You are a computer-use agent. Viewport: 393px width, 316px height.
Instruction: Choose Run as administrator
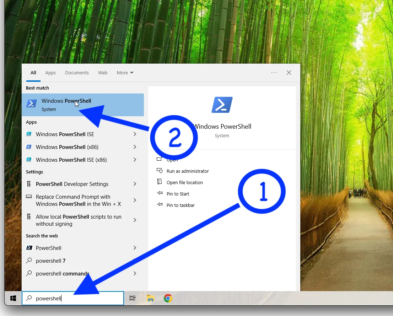pos(188,171)
